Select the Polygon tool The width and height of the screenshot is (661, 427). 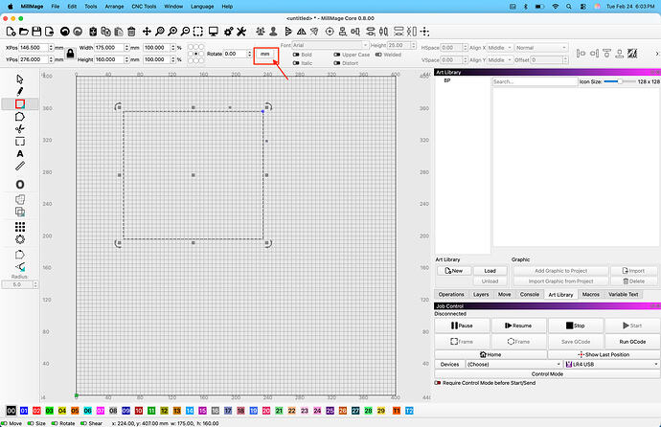click(20, 117)
